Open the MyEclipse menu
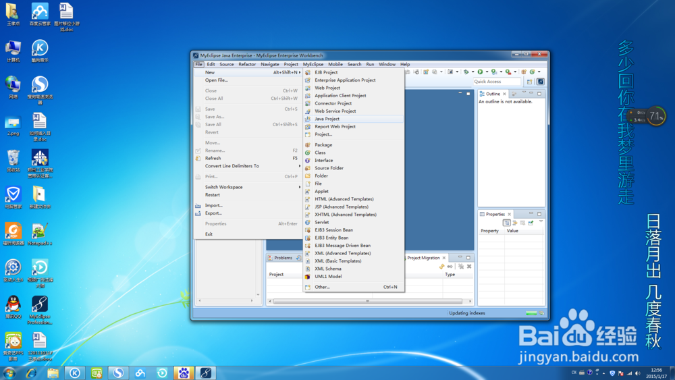Viewport: 675px width, 380px height. point(313,64)
